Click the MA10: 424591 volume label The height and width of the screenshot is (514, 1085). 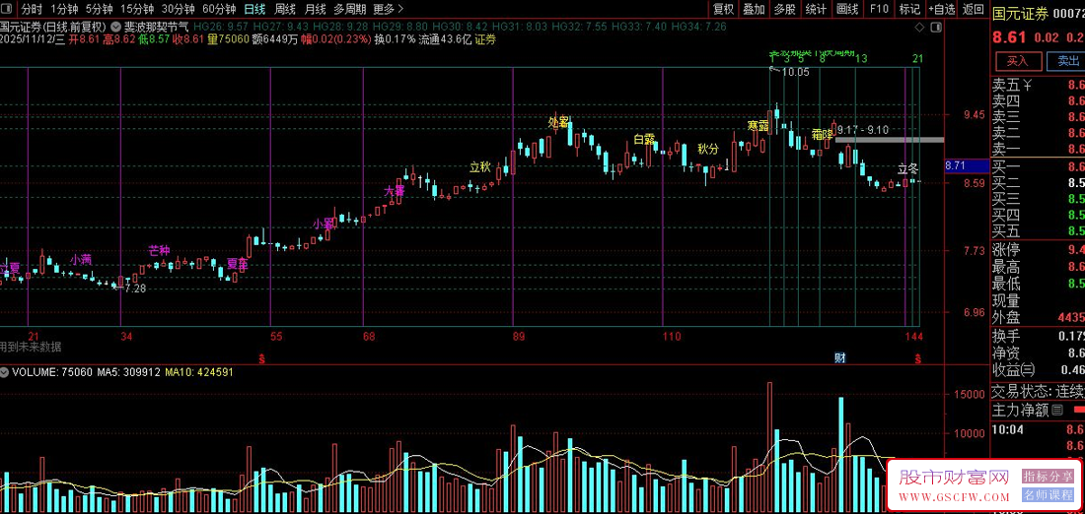coord(199,372)
